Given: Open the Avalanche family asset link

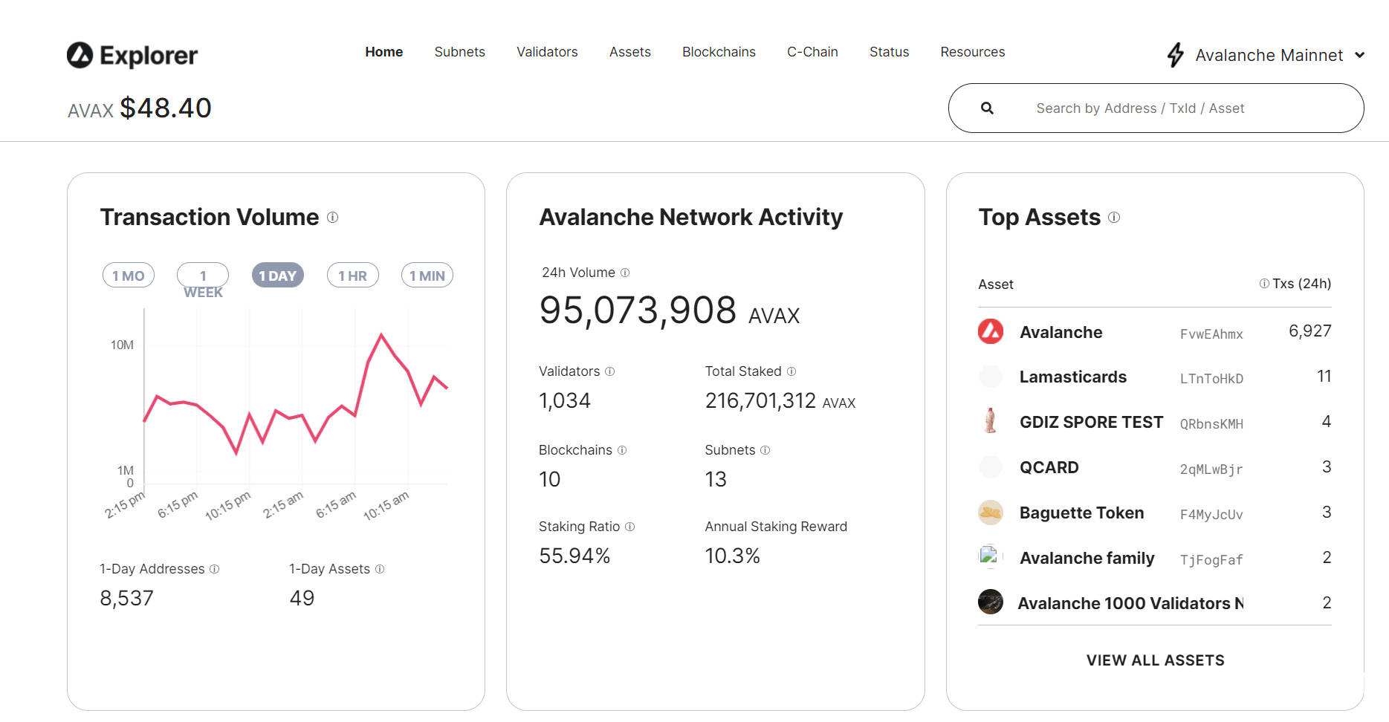Looking at the screenshot, I should 1087,558.
